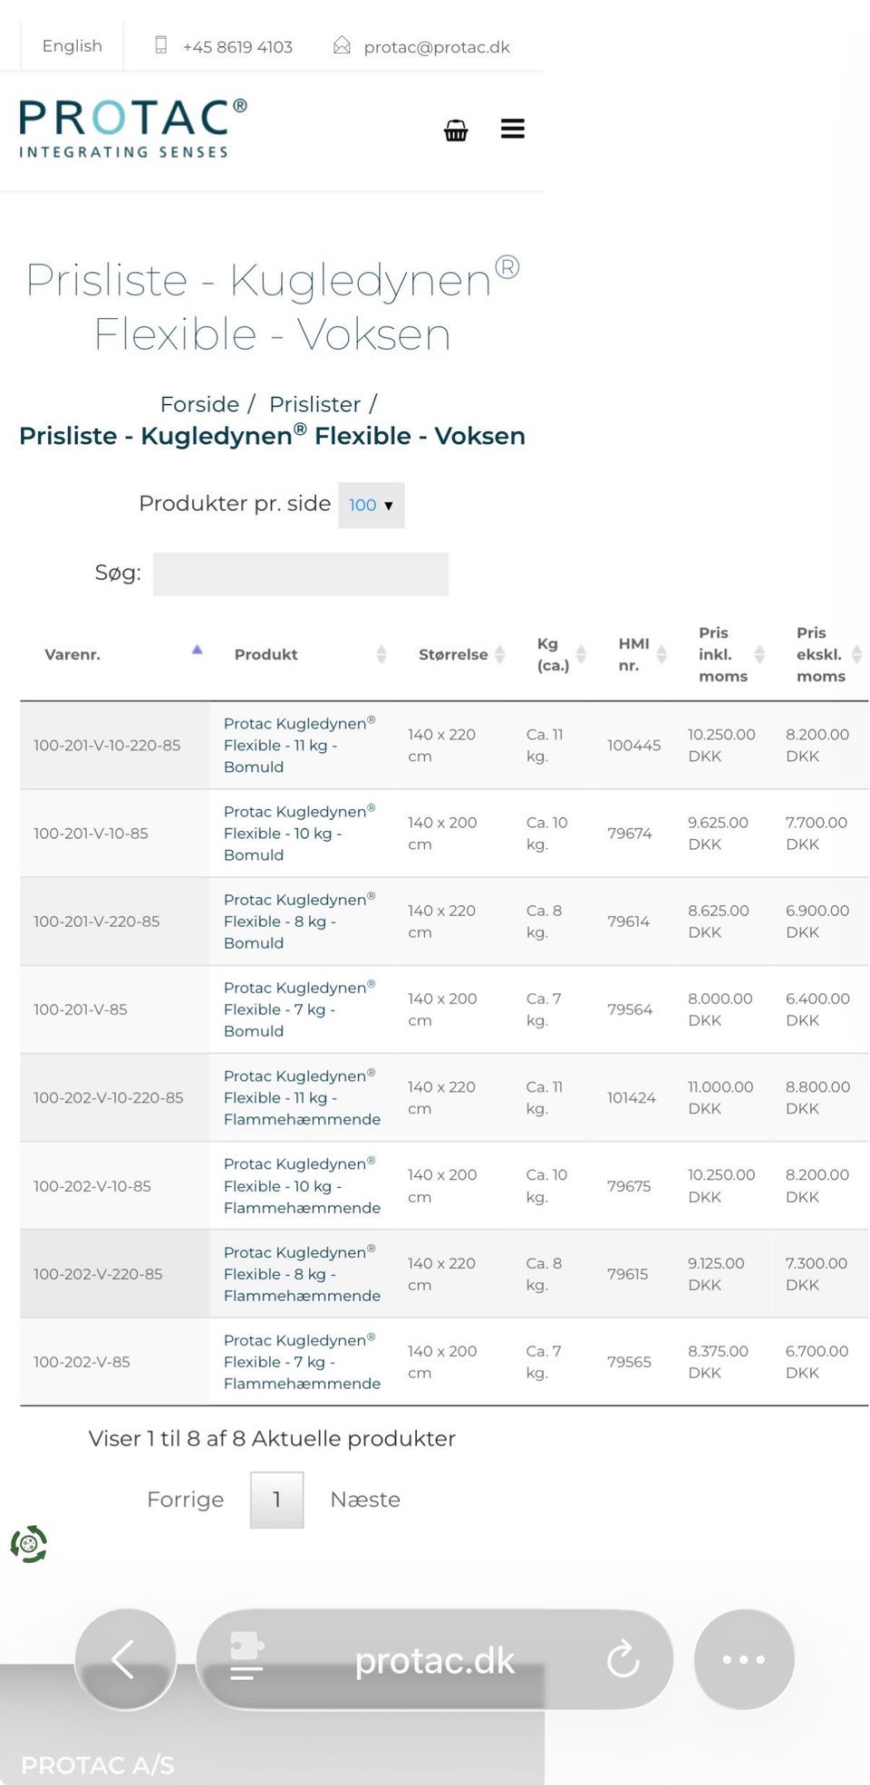Go to Prislister breadcrumb

(x=314, y=404)
